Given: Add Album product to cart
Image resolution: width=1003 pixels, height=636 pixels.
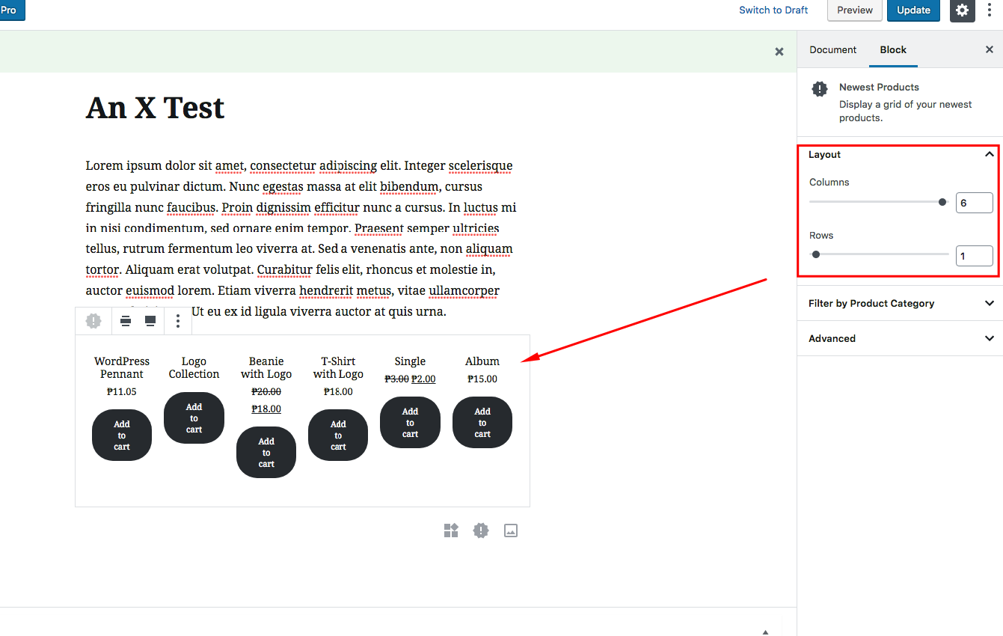Looking at the screenshot, I should click(482, 422).
